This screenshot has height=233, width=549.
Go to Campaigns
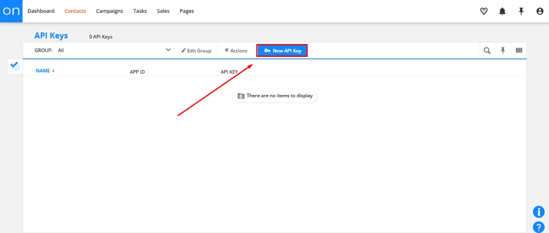tap(109, 11)
